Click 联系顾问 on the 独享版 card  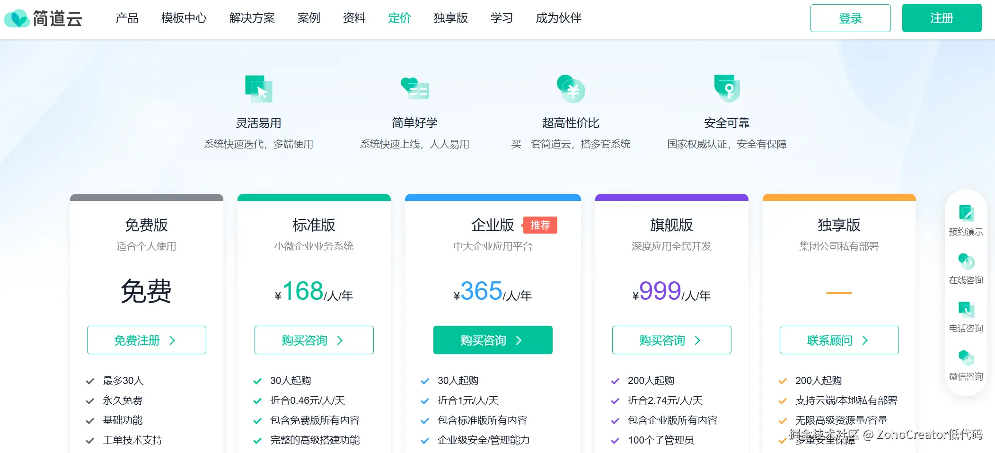(x=839, y=340)
